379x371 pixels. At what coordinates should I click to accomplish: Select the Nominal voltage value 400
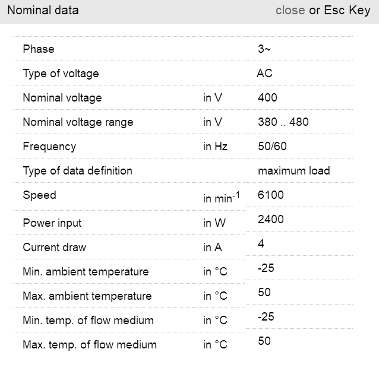(x=267, y=98)
